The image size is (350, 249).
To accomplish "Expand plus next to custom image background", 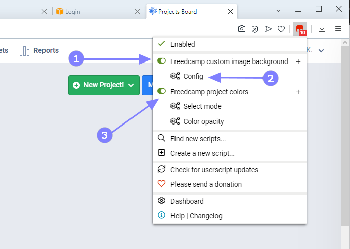I will [298, 61].
